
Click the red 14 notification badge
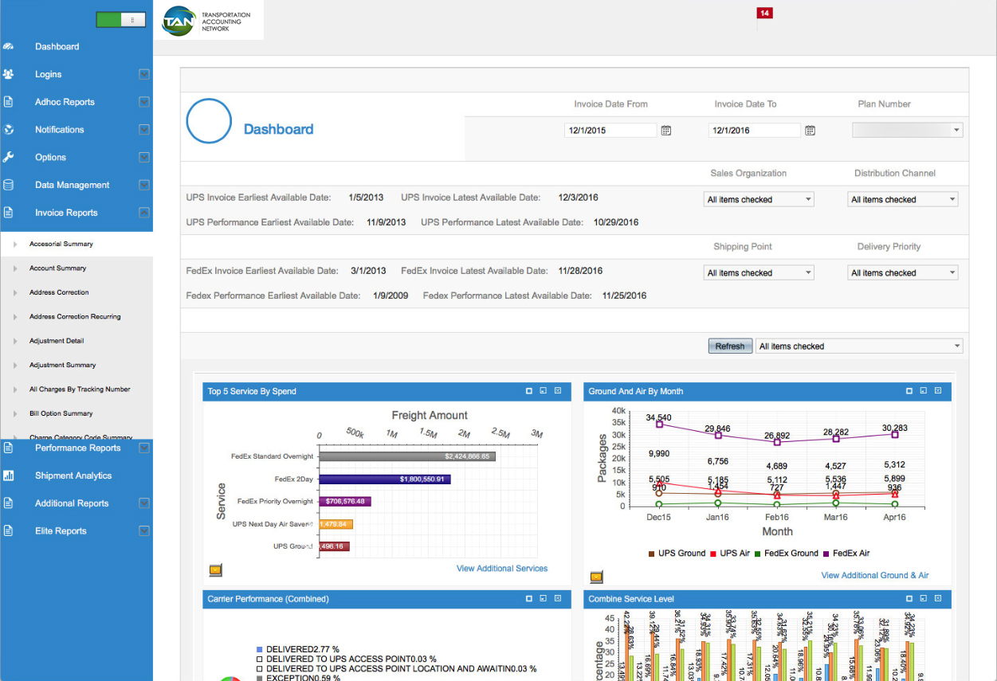point(764,14)
